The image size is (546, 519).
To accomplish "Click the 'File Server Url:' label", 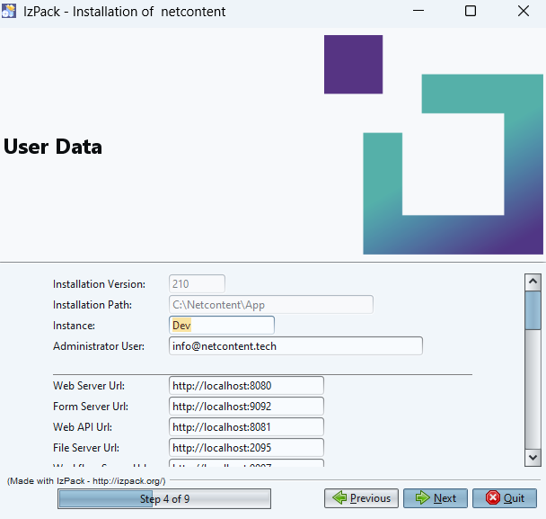I will tap(86, 448).
